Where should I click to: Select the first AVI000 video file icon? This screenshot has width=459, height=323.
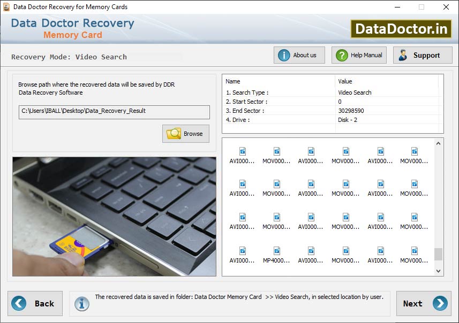tap(242, 152)
